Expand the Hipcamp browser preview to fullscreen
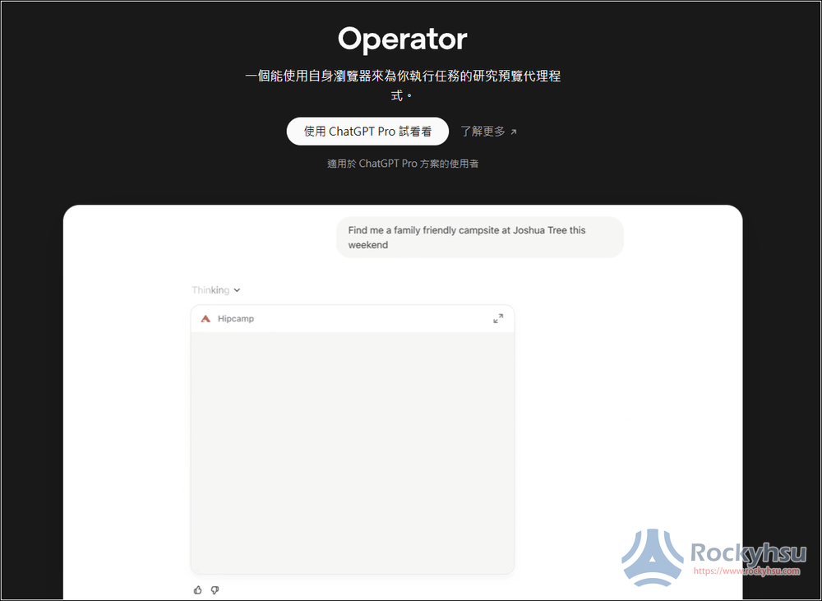This screenshot has width=822, height=601. pos(498,318)
